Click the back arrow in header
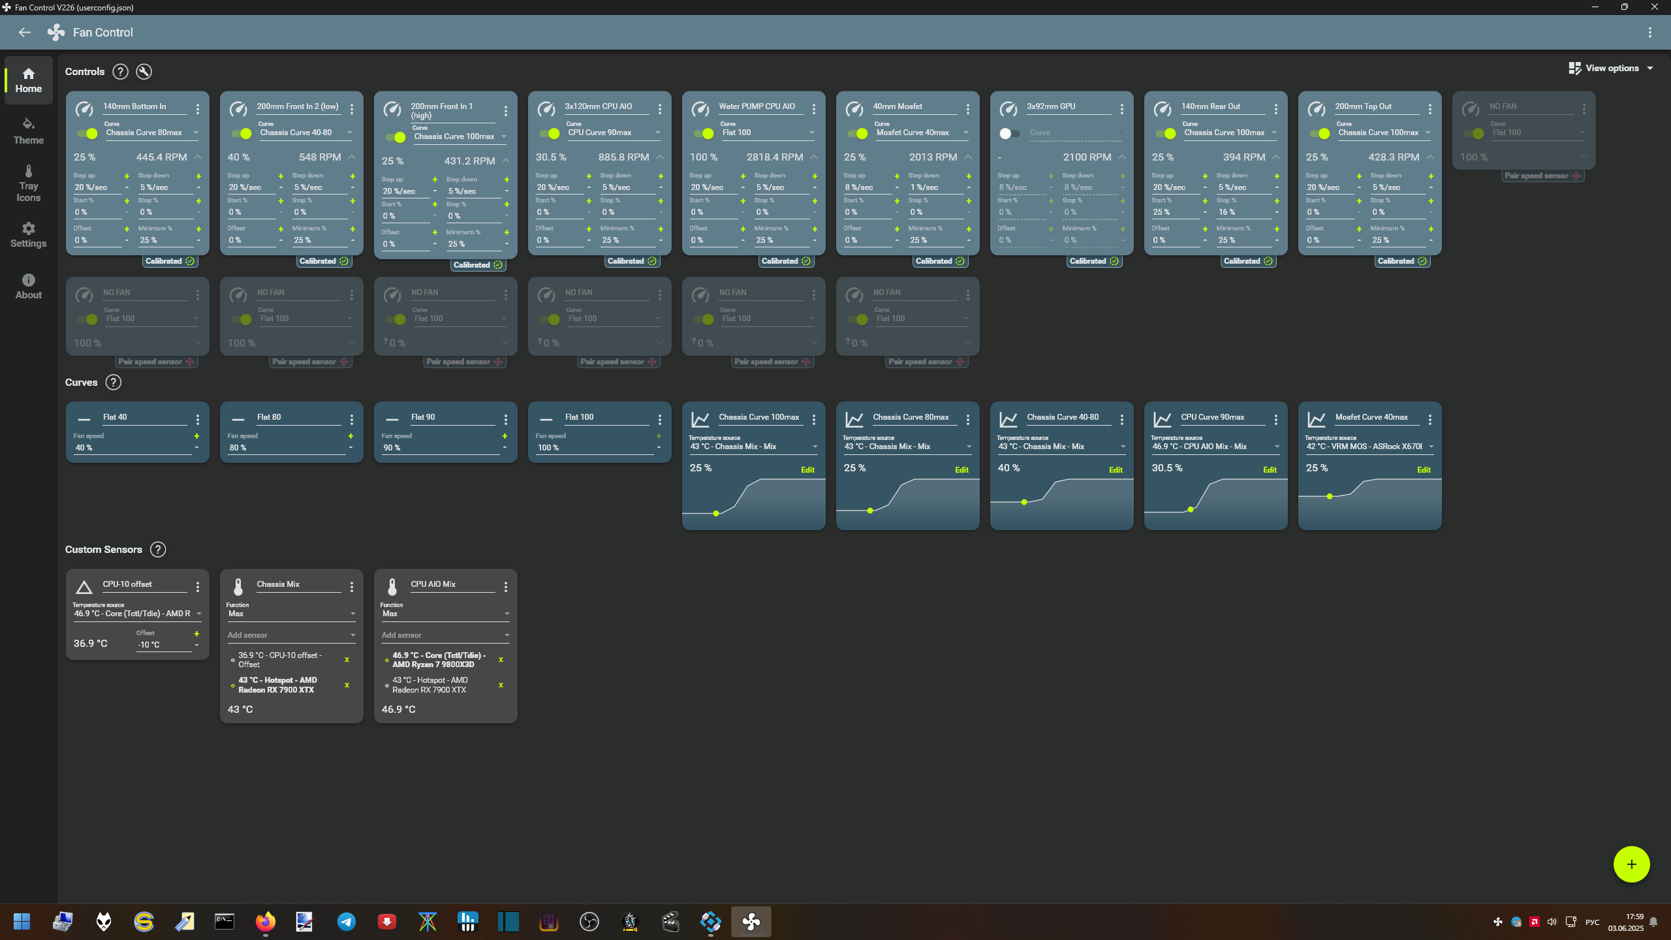 (25, 33)
